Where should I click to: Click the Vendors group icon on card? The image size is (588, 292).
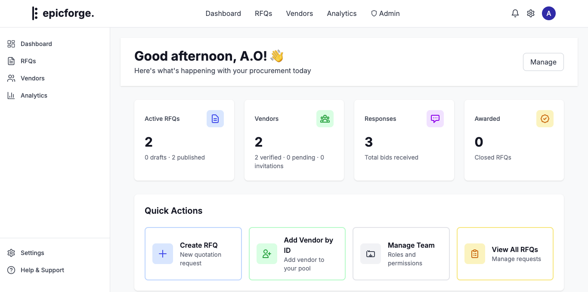coord(325,119)
